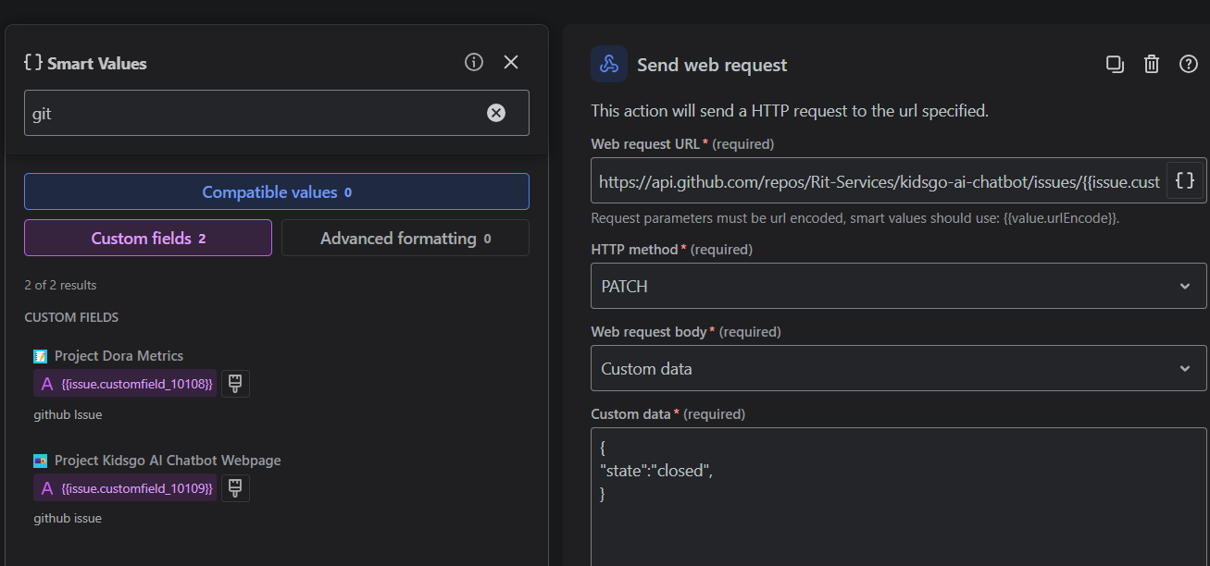The width and height of the screenshot is (1210, 566).
Task: Click the Custom data text area
Action: (898, 497)
